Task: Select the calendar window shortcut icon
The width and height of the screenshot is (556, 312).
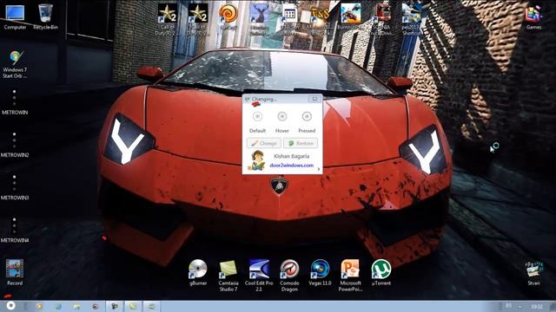Action: coord(289,19)
